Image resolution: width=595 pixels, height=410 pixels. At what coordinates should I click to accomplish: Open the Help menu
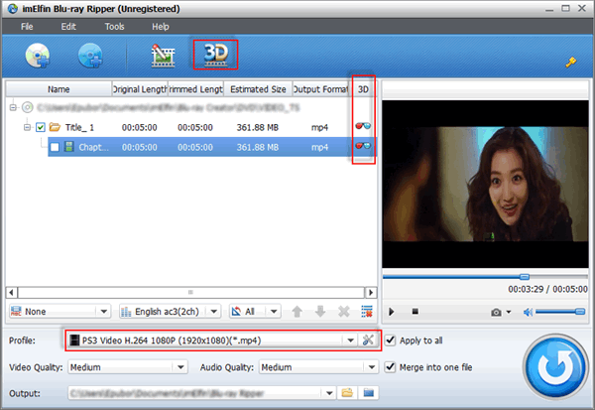[x=160, y=27]
